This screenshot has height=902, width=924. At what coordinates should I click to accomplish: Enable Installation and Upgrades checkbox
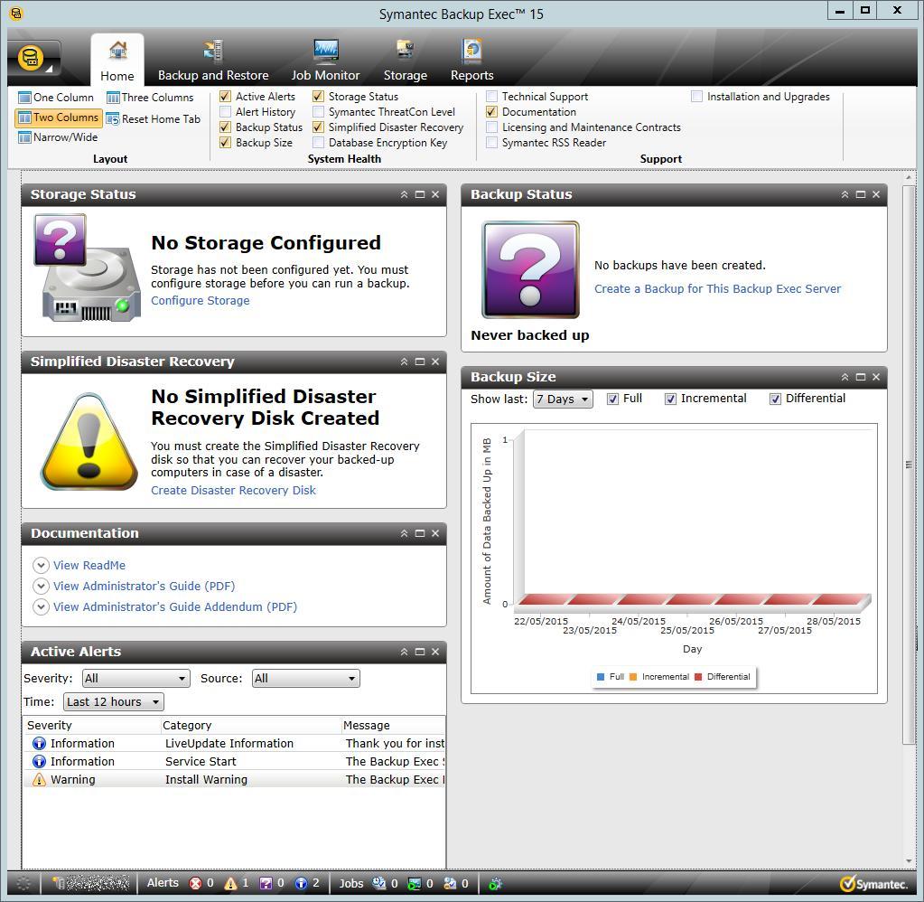[696, 96]
